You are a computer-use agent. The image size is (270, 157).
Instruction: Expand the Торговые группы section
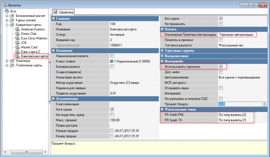[162, 51]
